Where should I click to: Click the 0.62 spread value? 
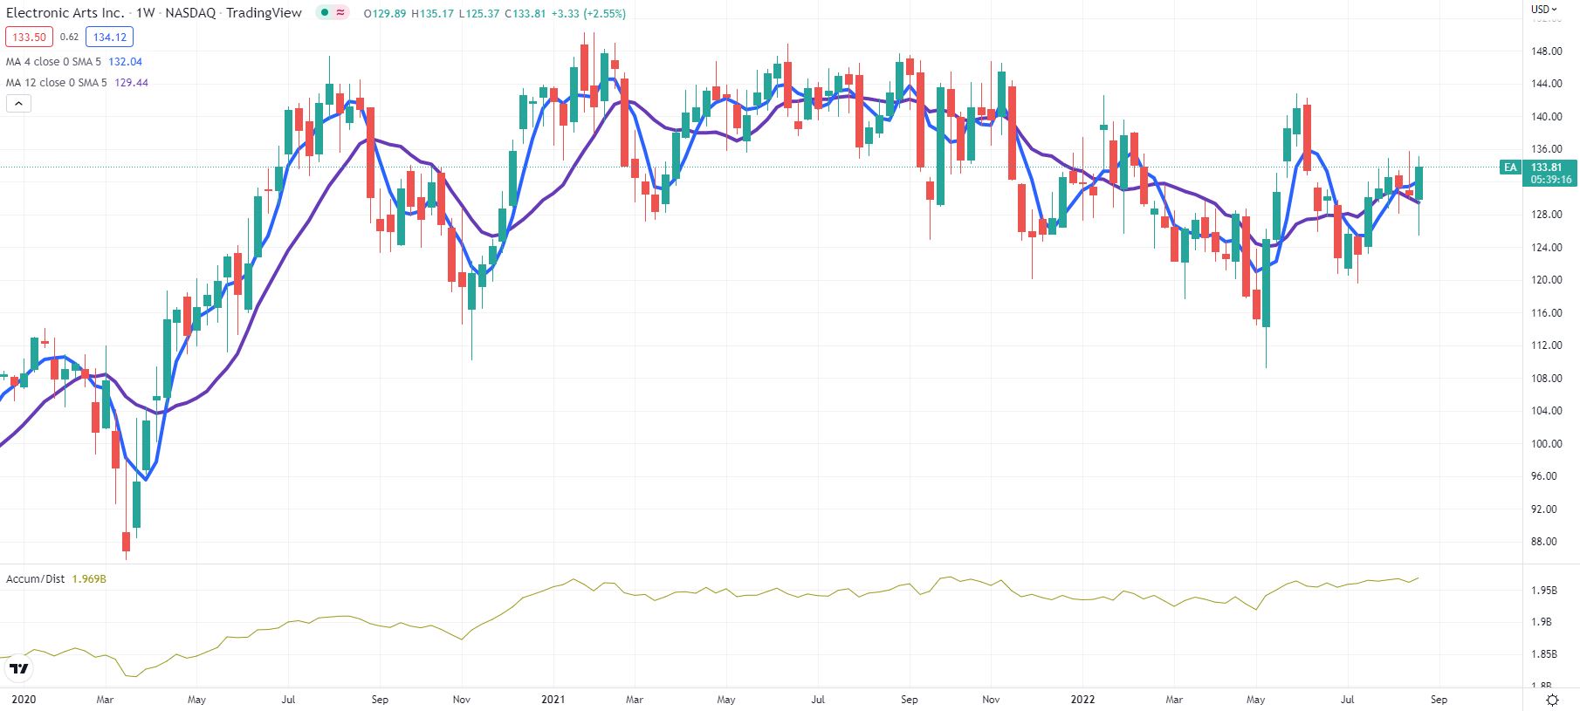pyautogui.click(x=69, y=38)
